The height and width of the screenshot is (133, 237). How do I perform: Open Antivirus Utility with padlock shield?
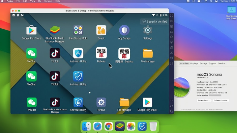pos(78,102)
